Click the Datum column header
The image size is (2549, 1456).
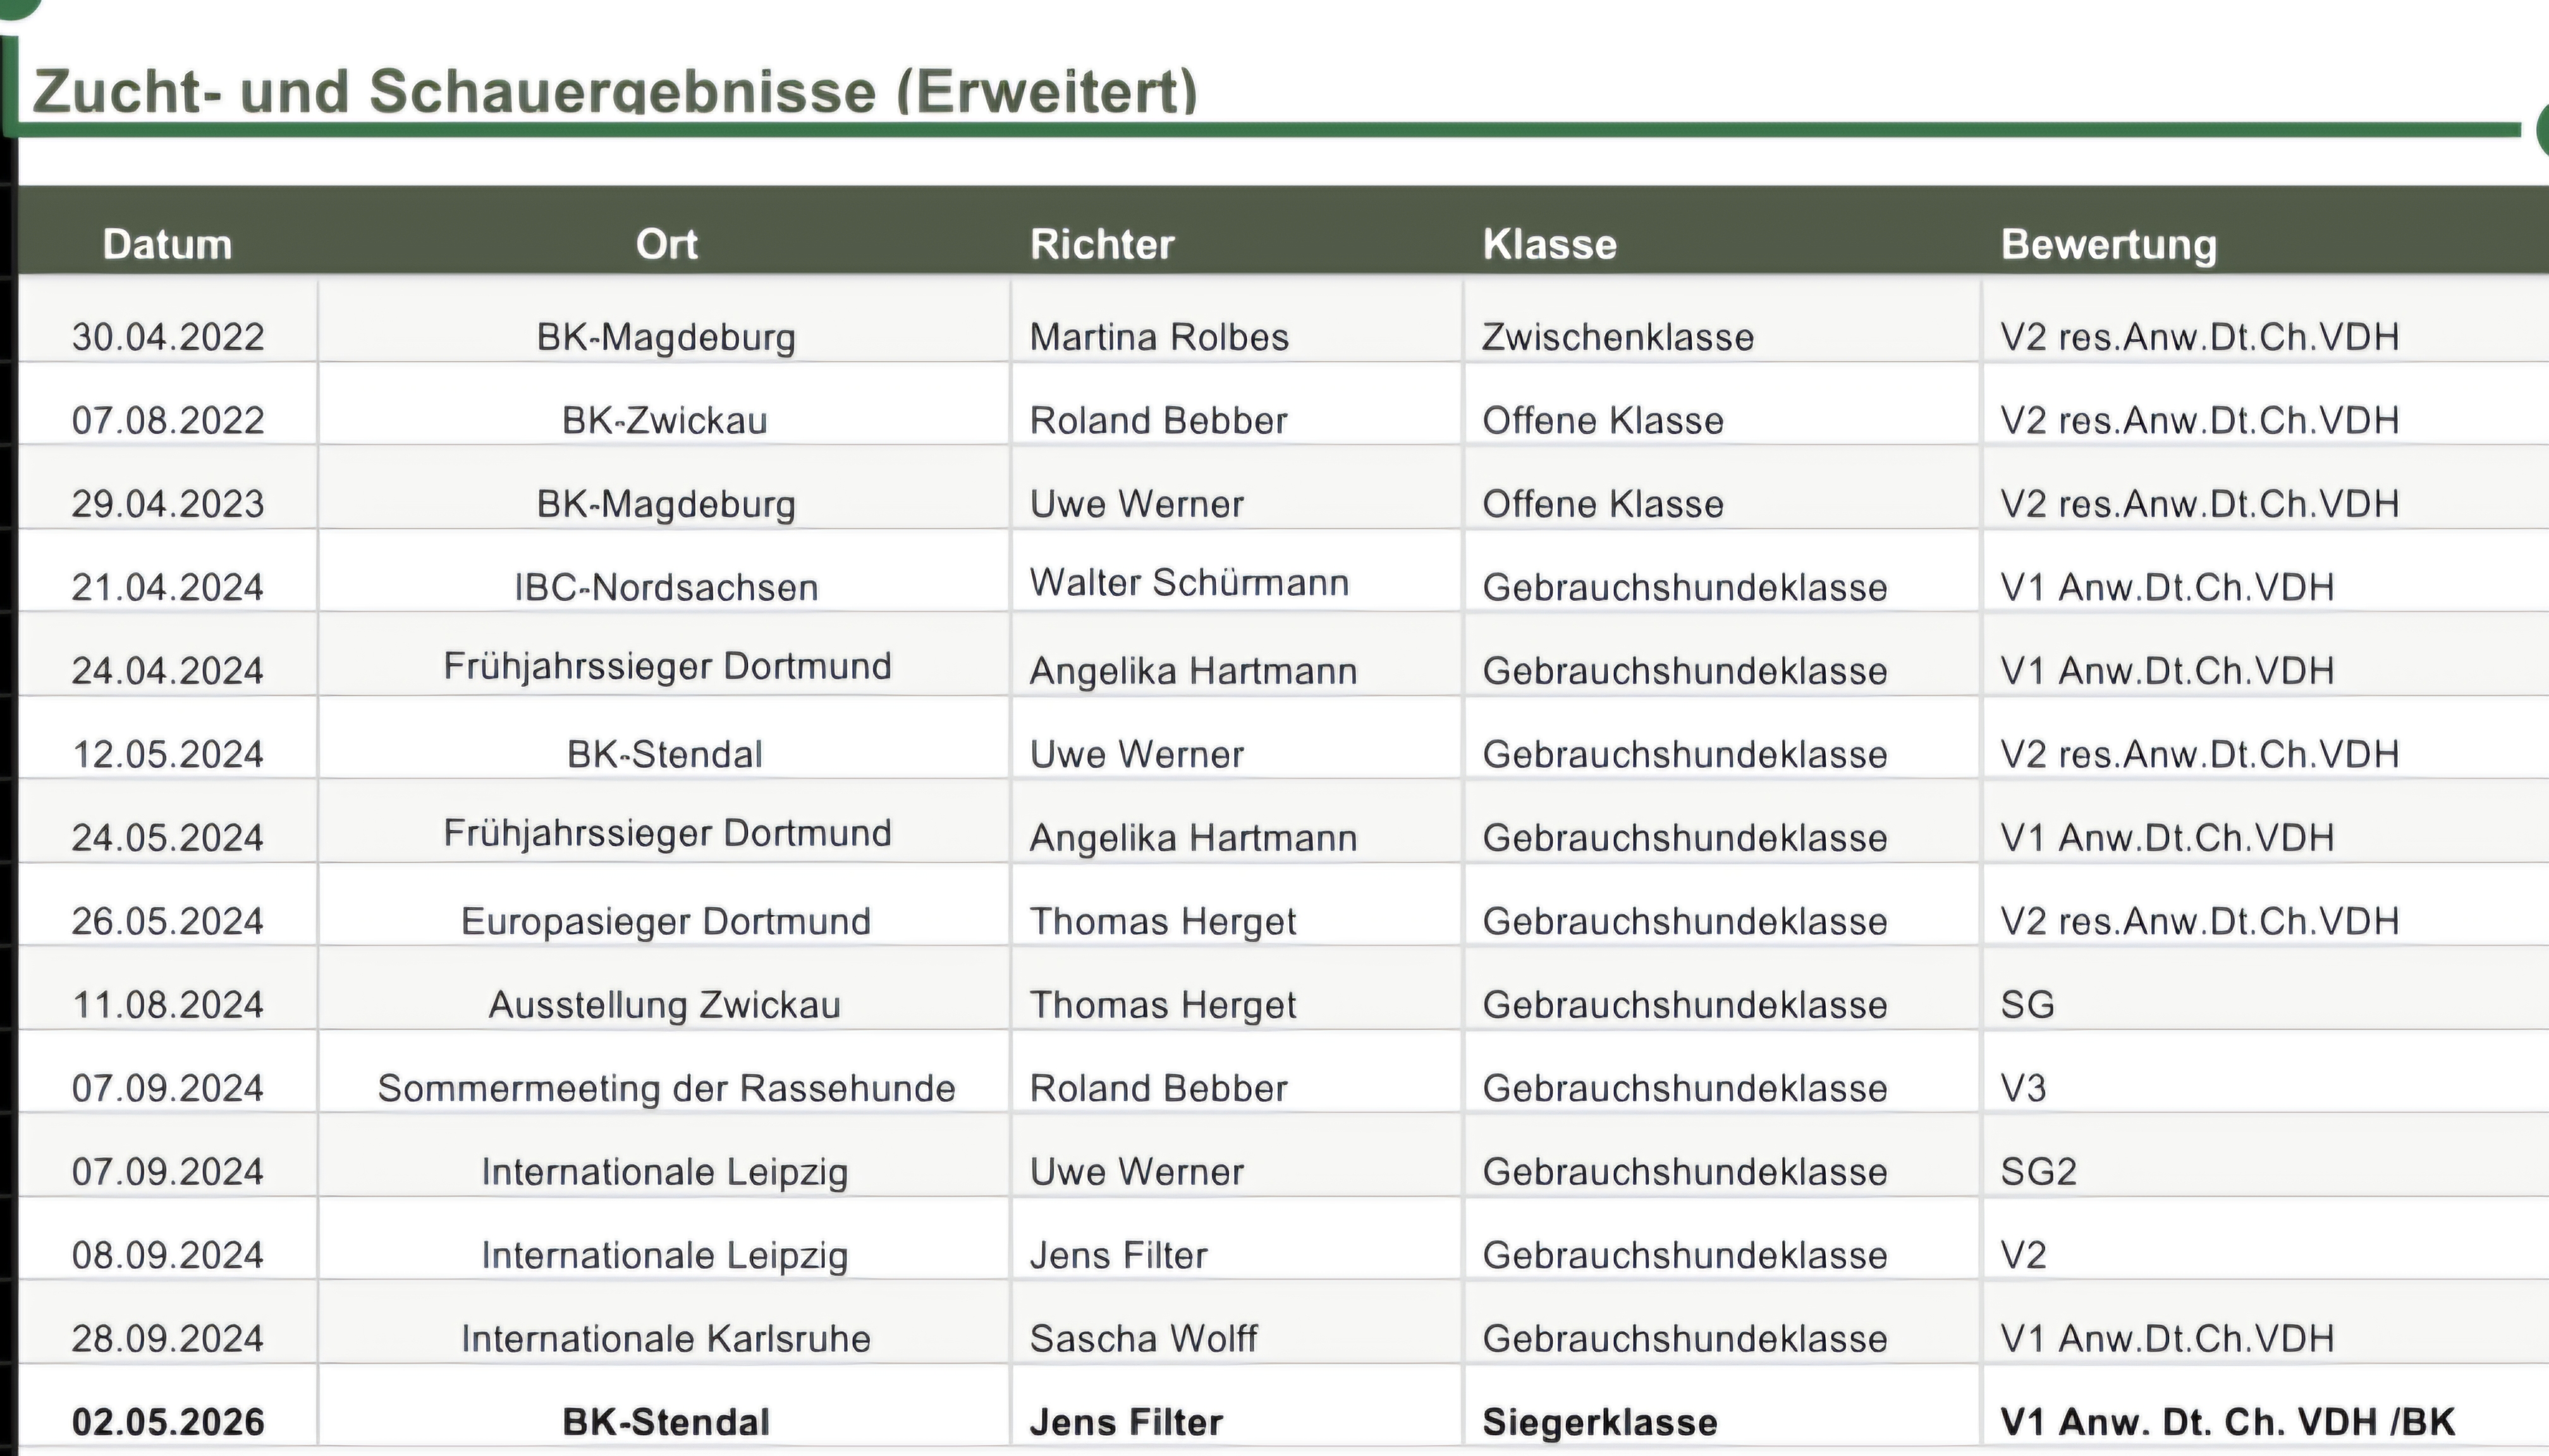167,245
